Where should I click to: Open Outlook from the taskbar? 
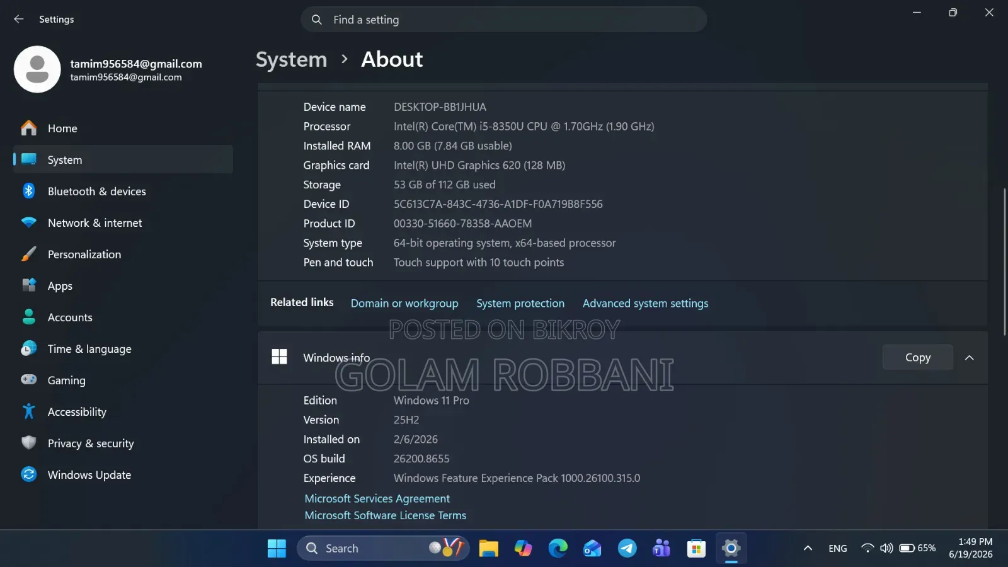(x=592, y=549)
